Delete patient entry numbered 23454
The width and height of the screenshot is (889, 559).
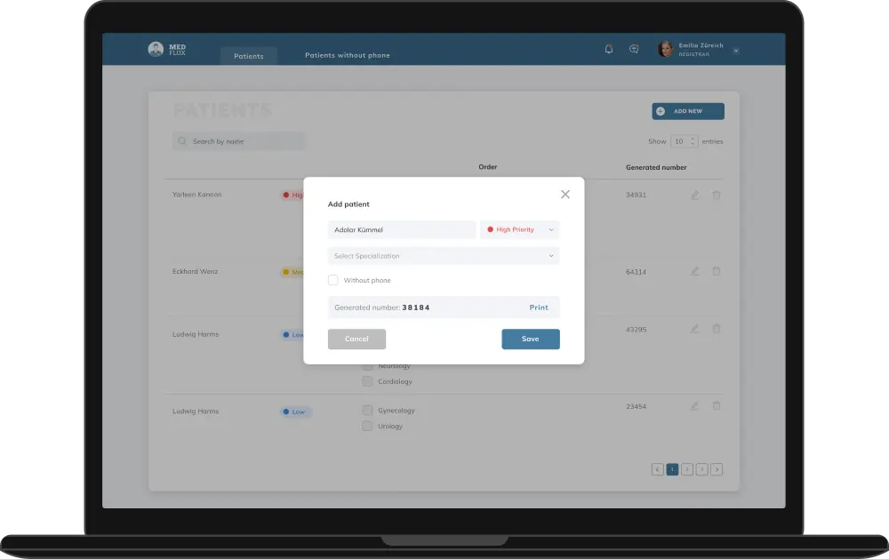(x=717, y=406)
